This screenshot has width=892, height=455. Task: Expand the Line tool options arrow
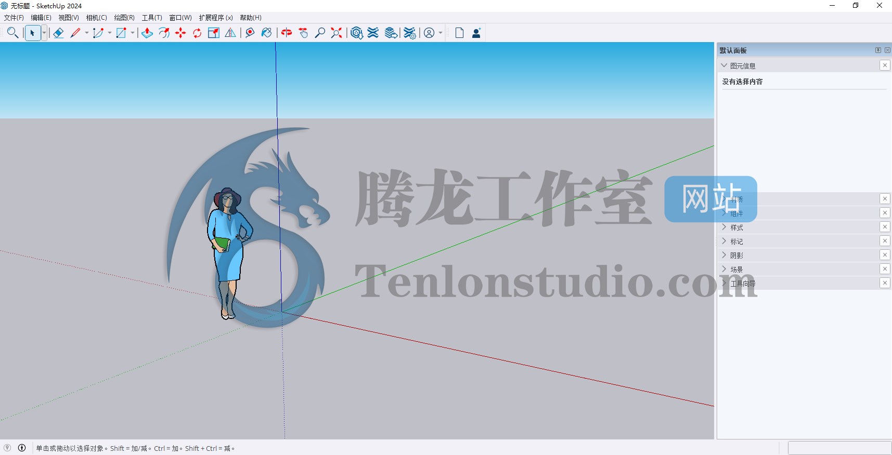coord(87,33)
